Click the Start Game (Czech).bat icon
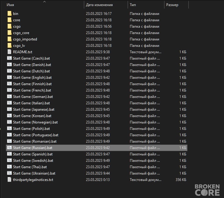The width and height of the screenshot is (224, 198). pos(9,58)
